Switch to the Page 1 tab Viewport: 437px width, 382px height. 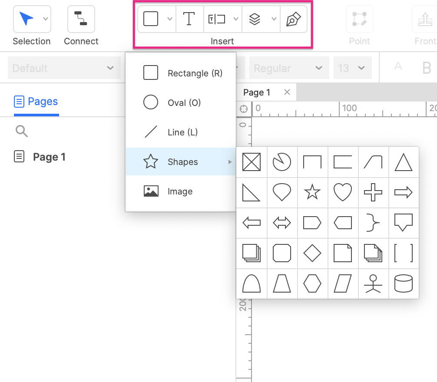[x=258, y=92]
